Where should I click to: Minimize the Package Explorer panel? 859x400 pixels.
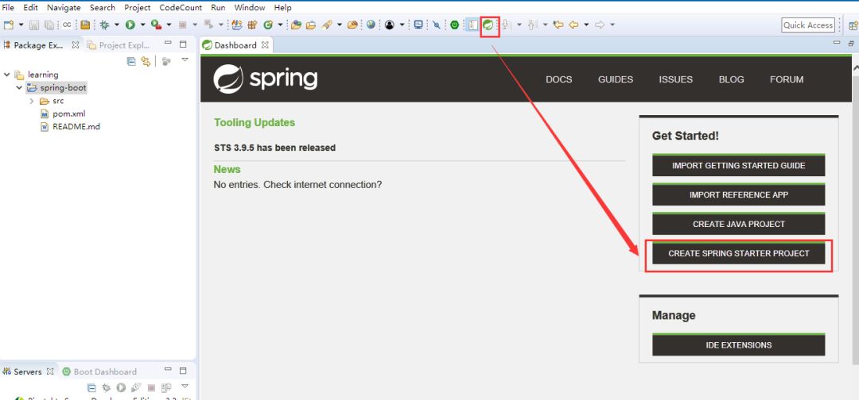click(168, 43)
